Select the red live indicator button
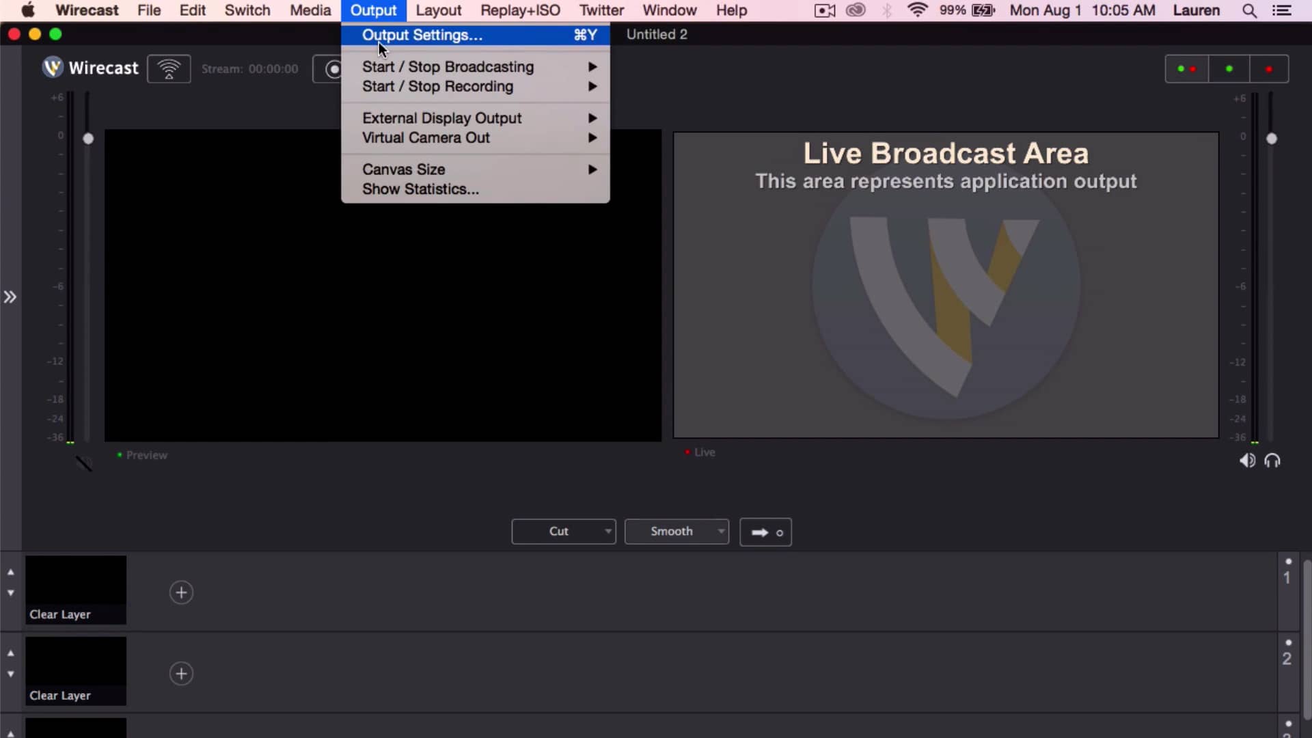Screen dimensions: 1312x738 click(1268, 68)
